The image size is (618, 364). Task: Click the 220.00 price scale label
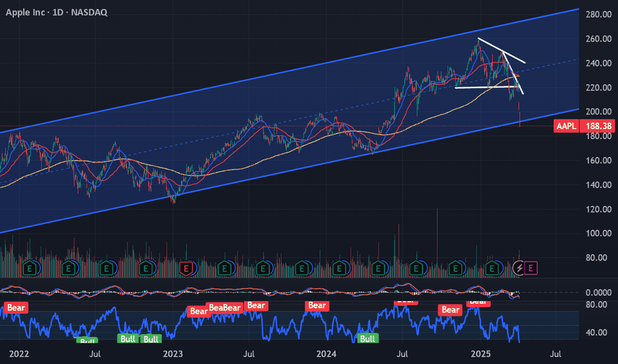(x=598, y=87)
